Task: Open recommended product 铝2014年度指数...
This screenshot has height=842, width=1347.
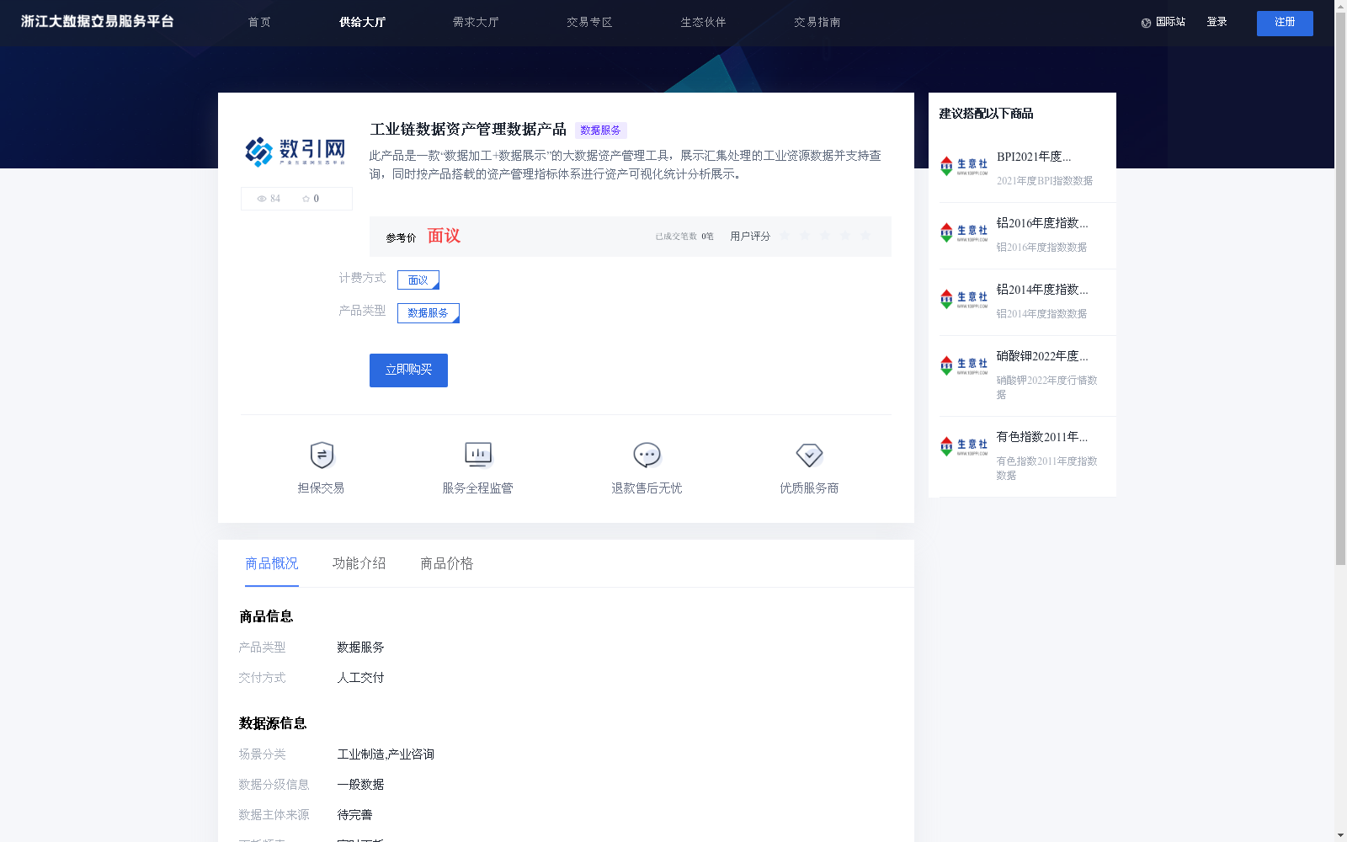Action: click(1042, 290)
